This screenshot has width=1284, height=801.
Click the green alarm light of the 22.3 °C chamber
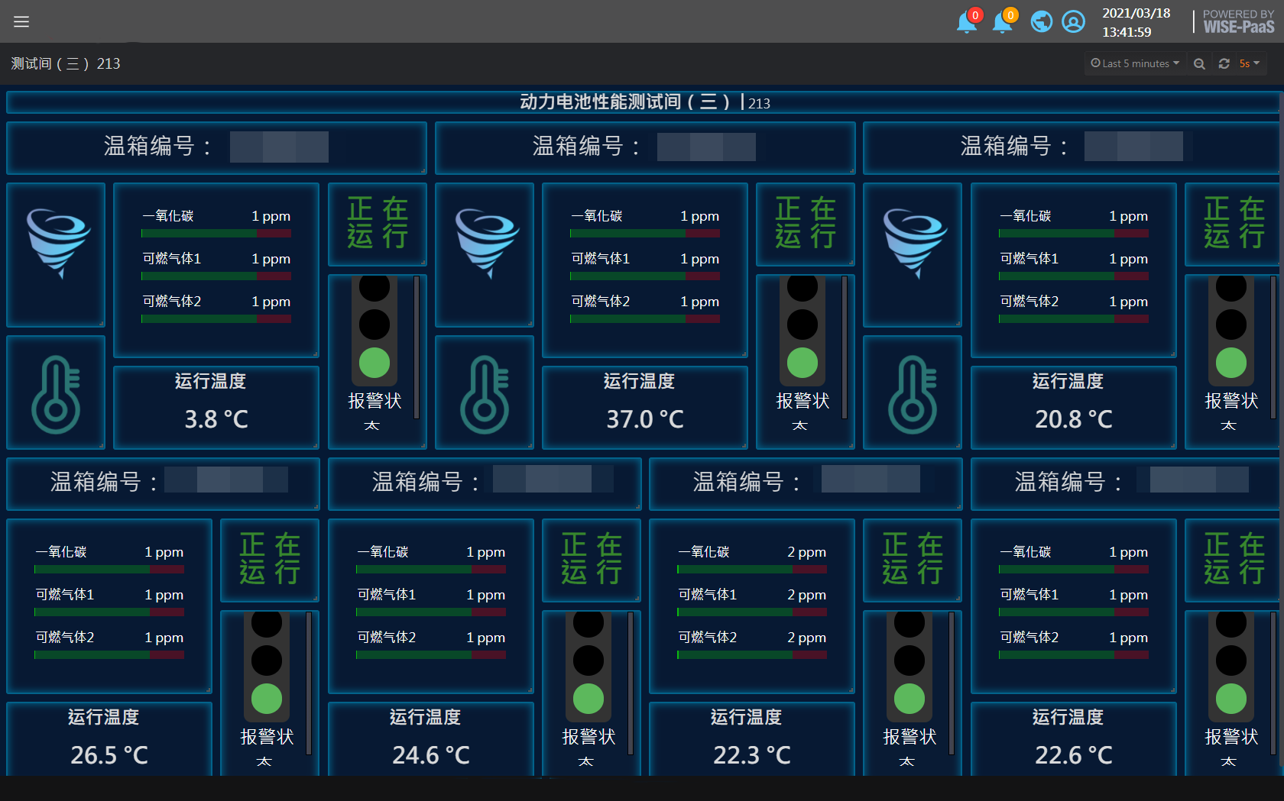click(909, 699)
